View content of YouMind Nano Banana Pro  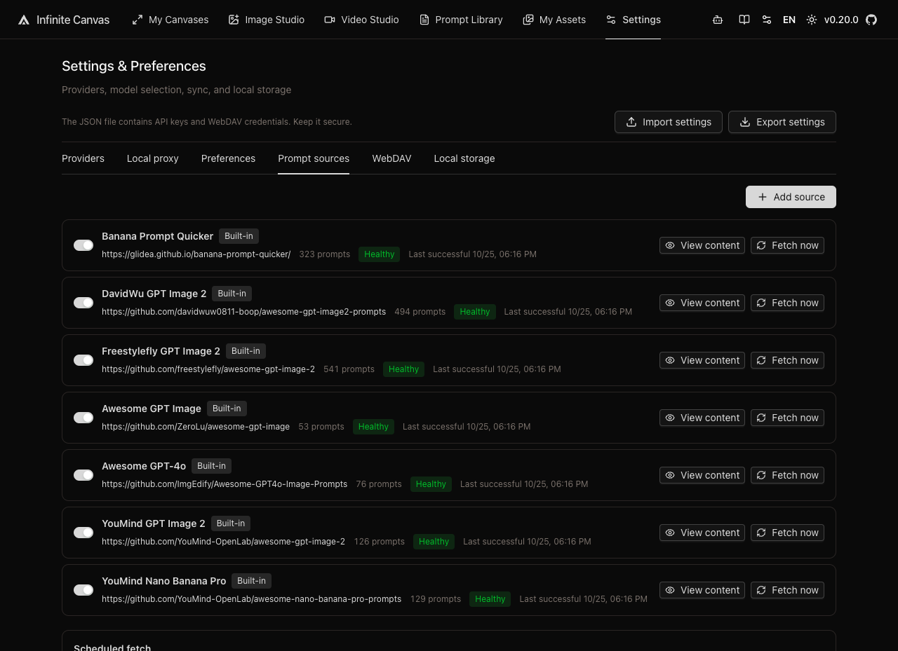pyautogui.click(x=702, y=590)
